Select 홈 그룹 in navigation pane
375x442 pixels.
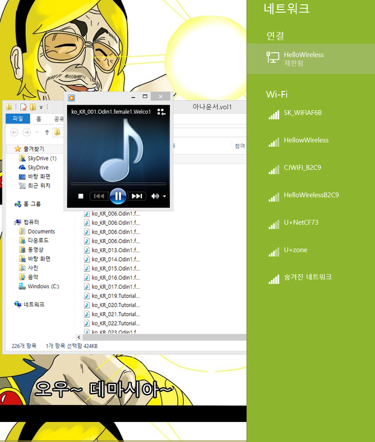click(32, 204)
